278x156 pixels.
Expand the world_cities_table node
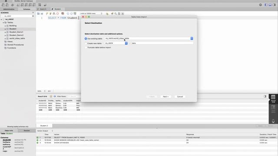[x=5, y=39]
